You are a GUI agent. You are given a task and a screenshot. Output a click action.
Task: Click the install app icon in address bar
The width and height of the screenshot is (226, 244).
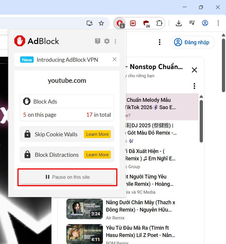point(89,23)
